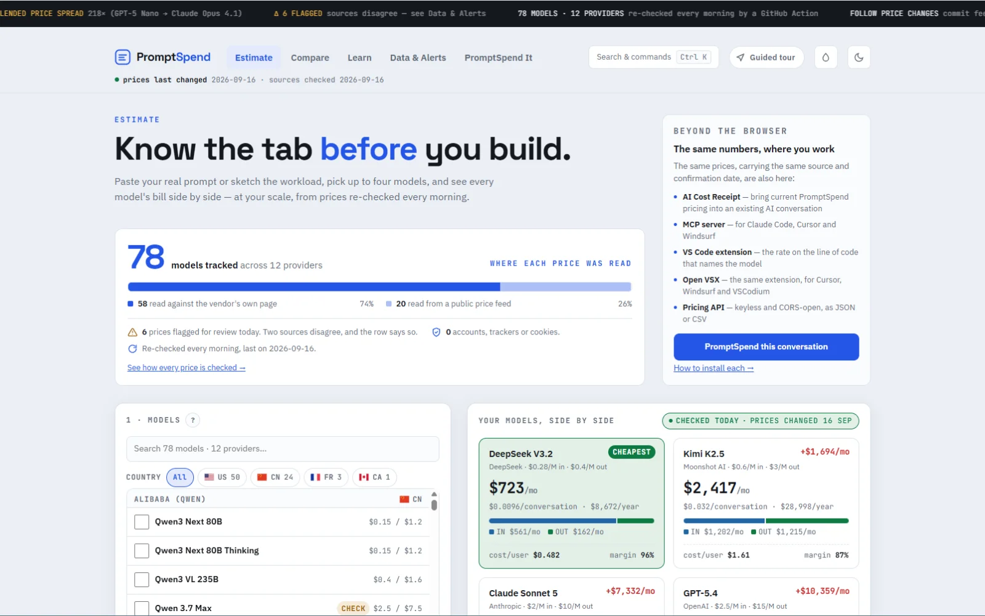This screenshot has width=985, height=616.
Task: Filter models by the 'US 50' chip
Action: [x=222, y=477]
